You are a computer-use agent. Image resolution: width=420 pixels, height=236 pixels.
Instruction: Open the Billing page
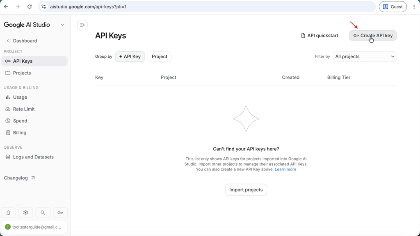pyautogui.click(x=34, y=132)
